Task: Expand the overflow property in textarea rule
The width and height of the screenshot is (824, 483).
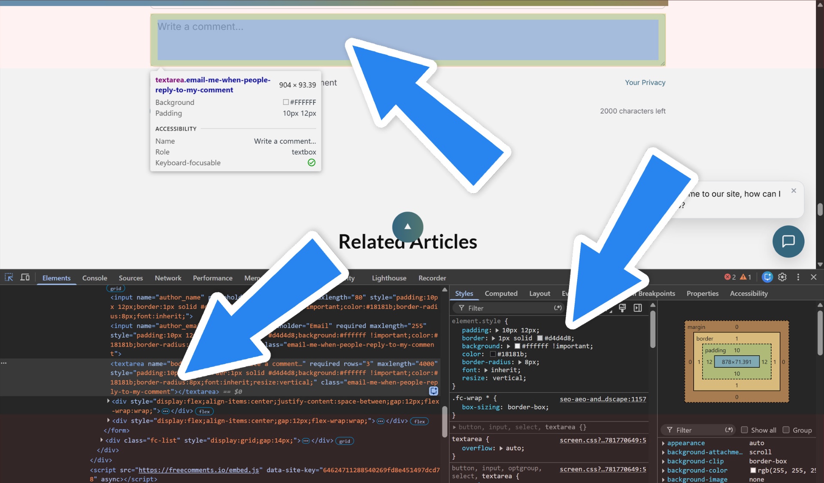Action: coord(501,448)
